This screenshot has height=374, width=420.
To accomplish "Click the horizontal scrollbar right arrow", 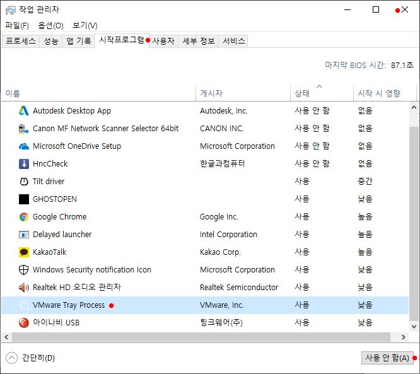I will pos(404,337).
